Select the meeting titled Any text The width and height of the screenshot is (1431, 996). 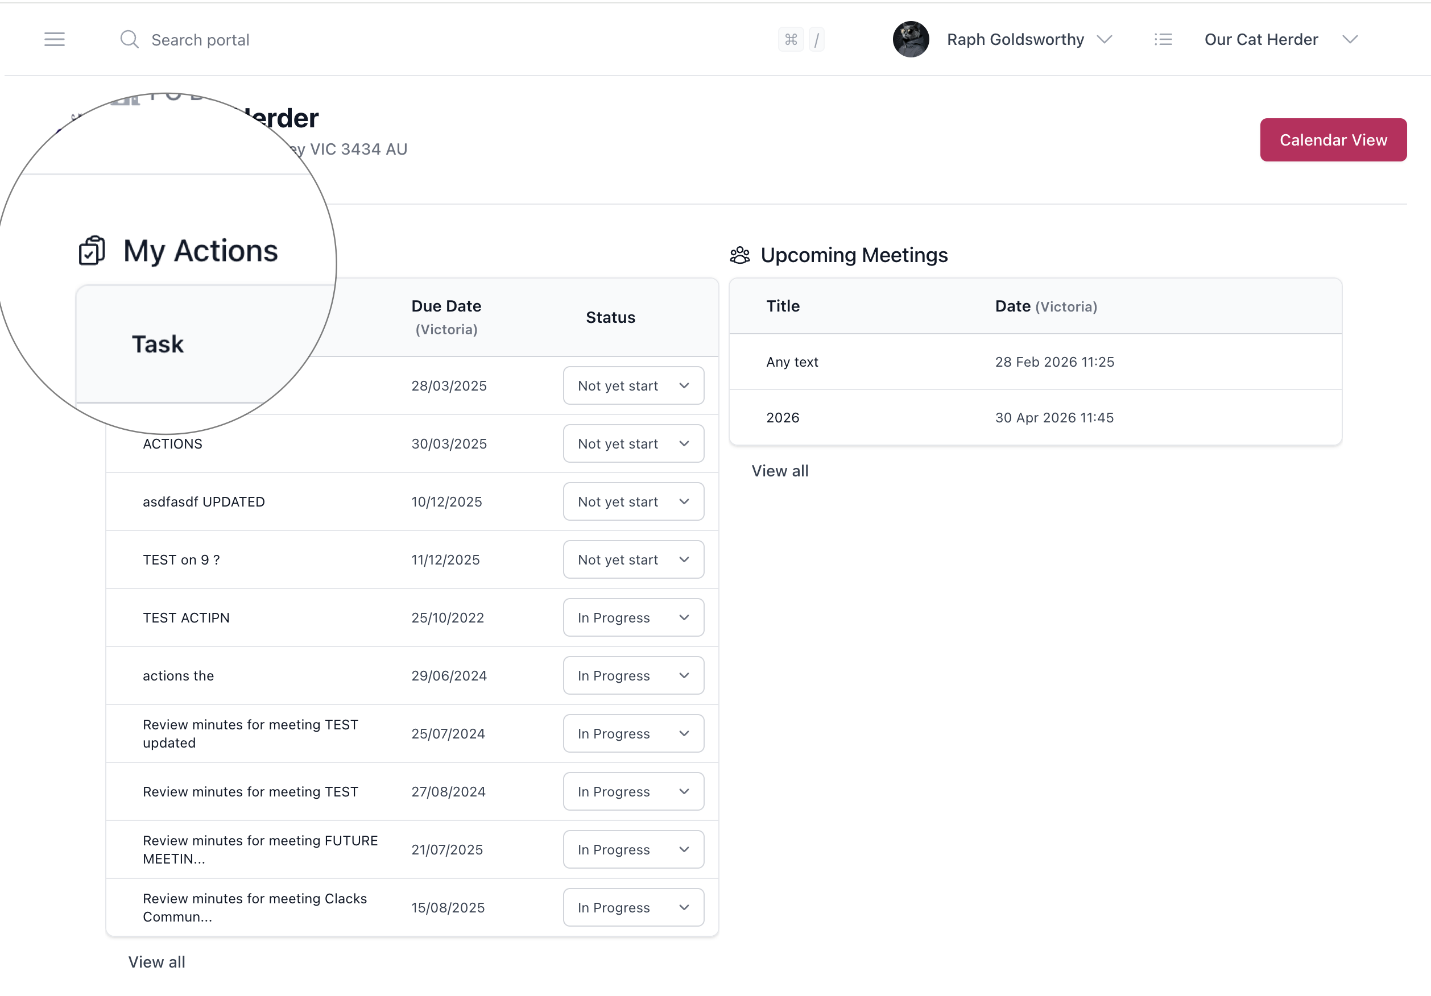pyautogui.click(x=792, y=361)
